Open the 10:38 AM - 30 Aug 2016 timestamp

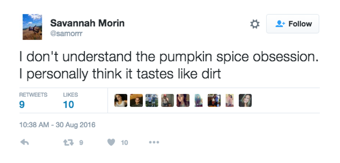click(57, 125)
